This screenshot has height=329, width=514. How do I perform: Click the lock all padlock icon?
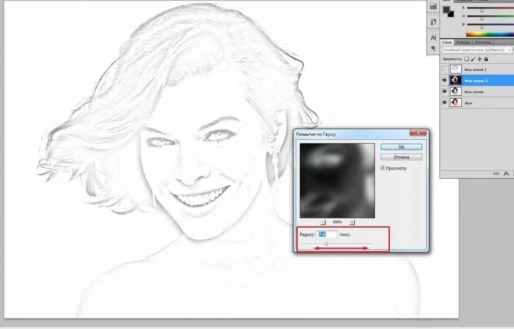[486, 59]
